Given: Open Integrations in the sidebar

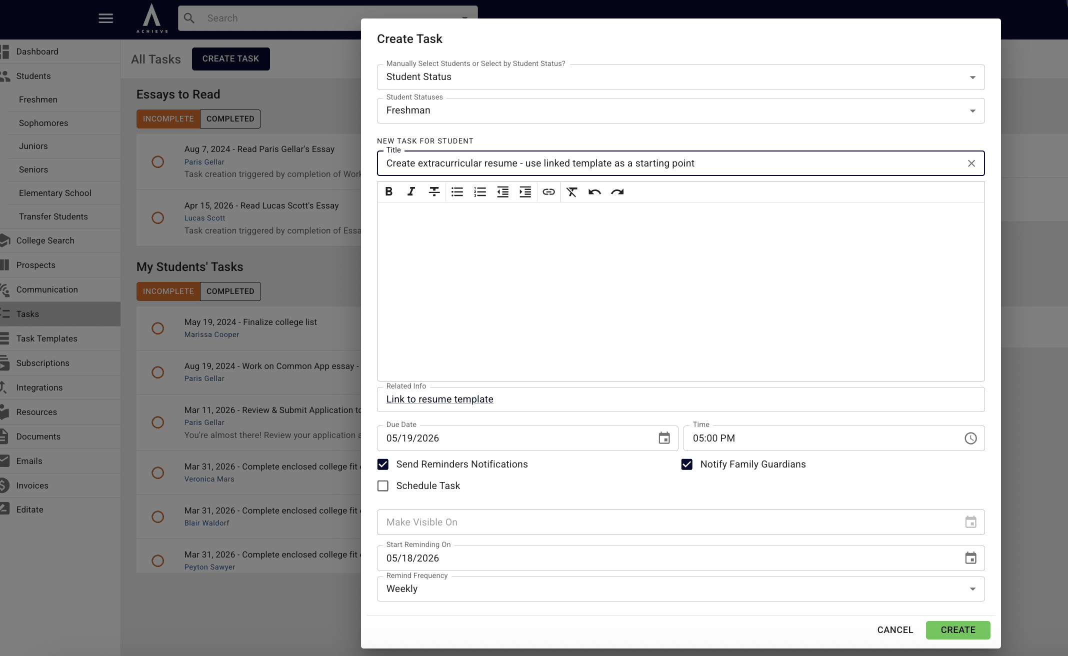Looking at the screenshot, I should click(x=60, y=387).
